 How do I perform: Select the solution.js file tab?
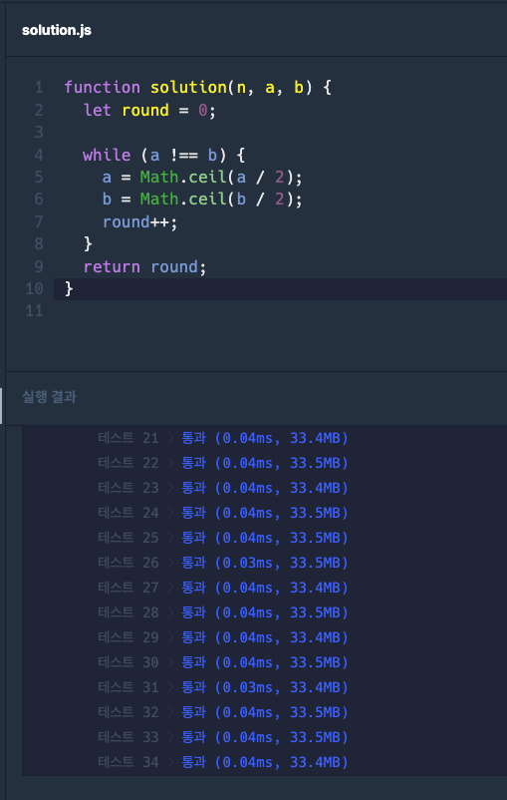point(57,30)
